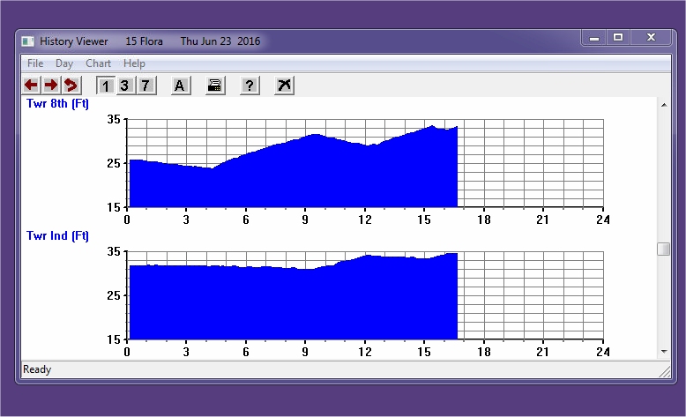Close the History Viewer window
686x417 pixels.
coord(651,38)
